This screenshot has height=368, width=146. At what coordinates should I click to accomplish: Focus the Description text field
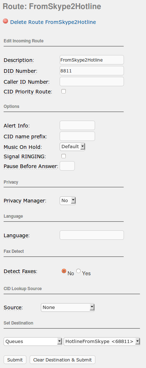pyautogui.click(x=92, y=60)
